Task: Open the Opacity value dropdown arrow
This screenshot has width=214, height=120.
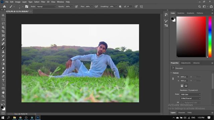Action: tap(72, 7)
